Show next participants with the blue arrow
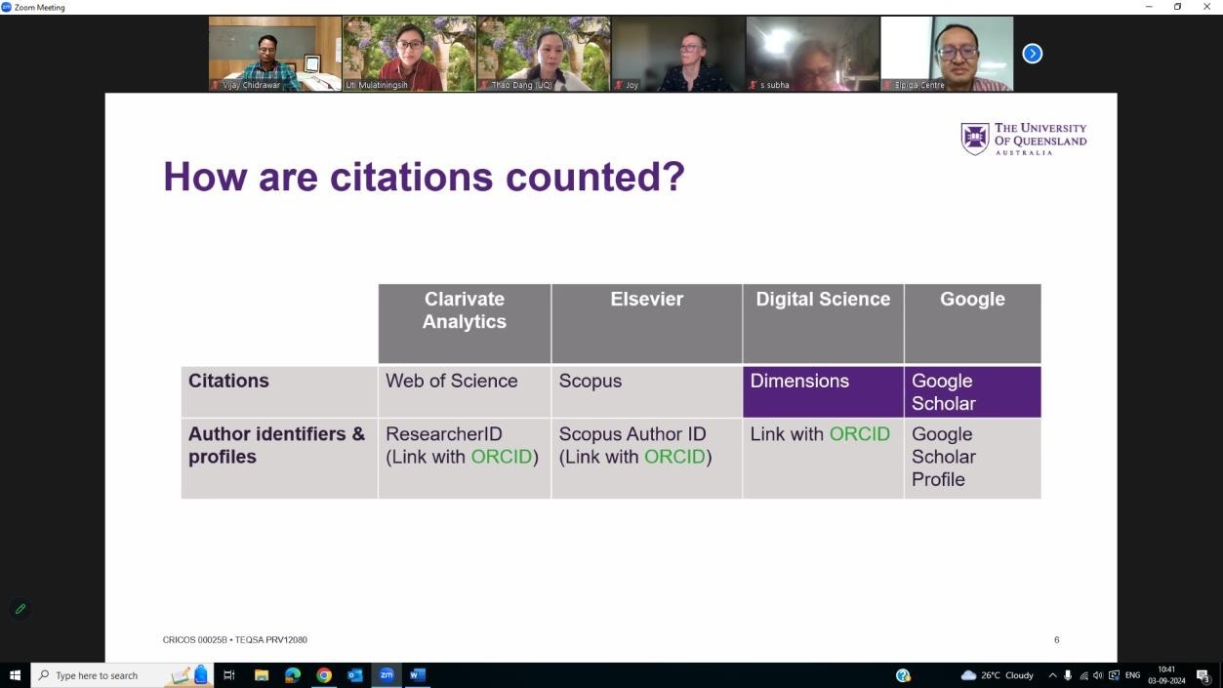This screenshot has height=688, width=1223. tap(1032, 54)
